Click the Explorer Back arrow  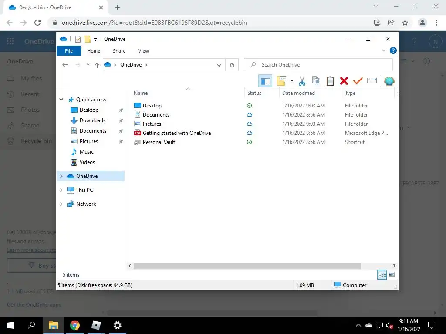[65, 65]
